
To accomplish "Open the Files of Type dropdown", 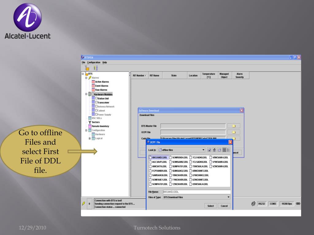I will point(228,197).
